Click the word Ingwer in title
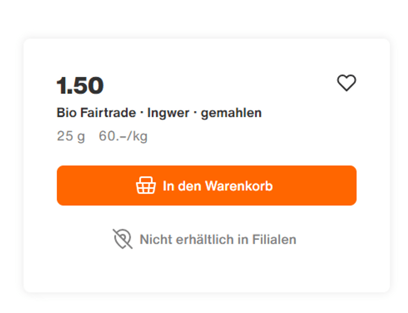 (x=168, y=113)
